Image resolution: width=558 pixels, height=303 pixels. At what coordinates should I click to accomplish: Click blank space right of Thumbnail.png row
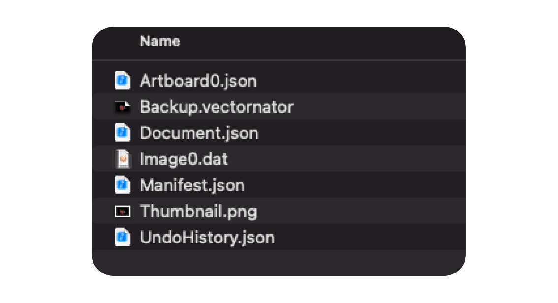(359, 212)
